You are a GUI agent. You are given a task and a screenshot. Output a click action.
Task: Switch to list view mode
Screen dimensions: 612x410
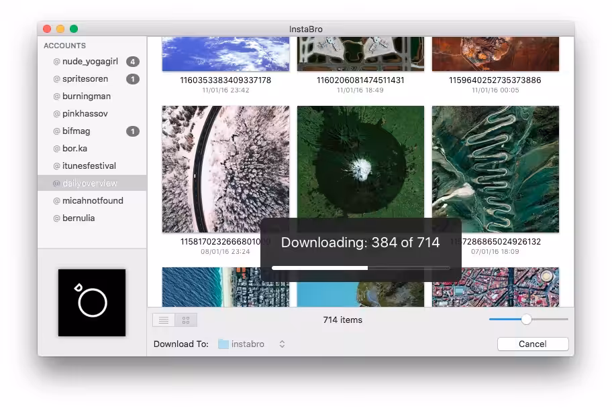click(x=164, y=320)
